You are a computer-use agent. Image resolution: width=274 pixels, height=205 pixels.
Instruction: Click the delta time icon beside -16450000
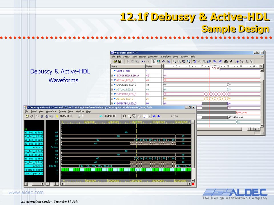pyautogui.click(x=101, y=116)
